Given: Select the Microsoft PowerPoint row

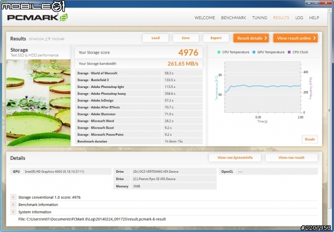Looking at the screenshot, I should [139, 134].
